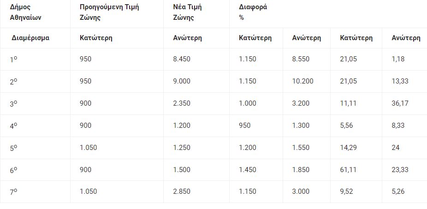
Task: Select the 1.450 cell in row 6º
Action: [248, 169]
